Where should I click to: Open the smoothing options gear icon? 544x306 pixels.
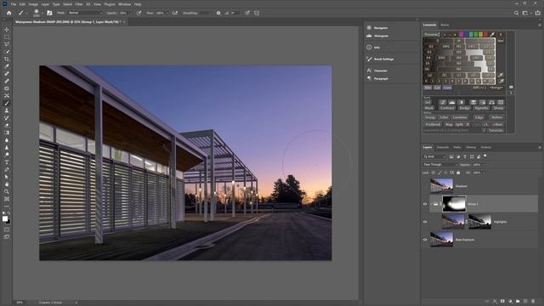click(218, 13)
